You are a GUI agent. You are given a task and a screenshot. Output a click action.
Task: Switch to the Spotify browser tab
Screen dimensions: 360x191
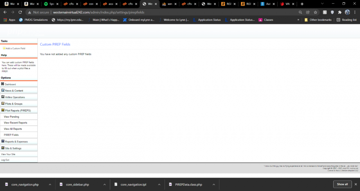pyautogui.click(x=50, y=4)
